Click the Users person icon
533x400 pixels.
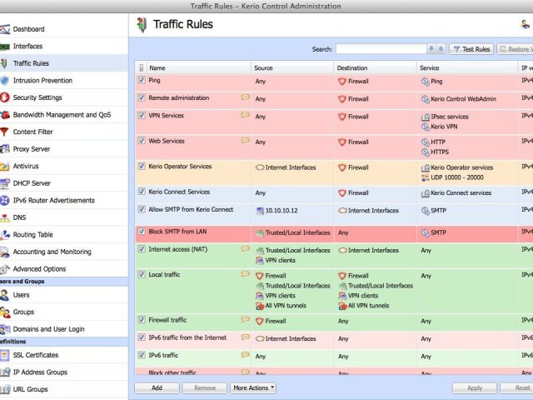point(4,295)
